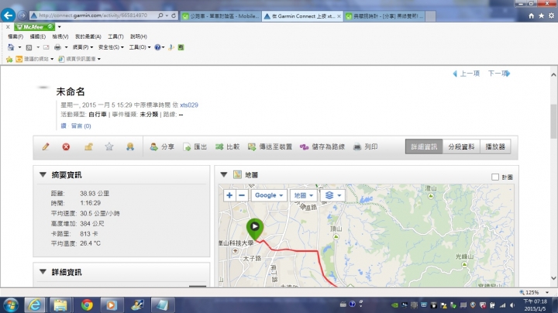
Task: Click the 列印 print button
Action: point(365,146)
